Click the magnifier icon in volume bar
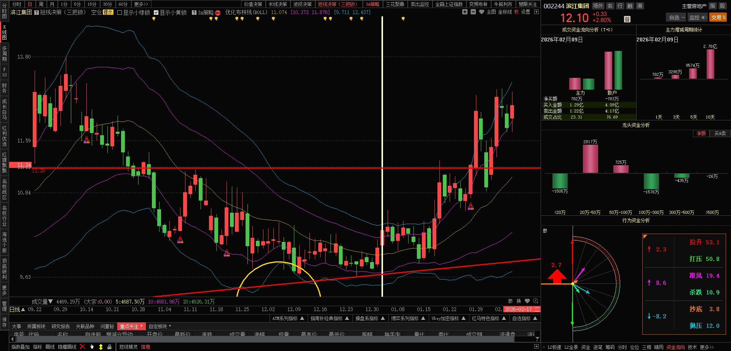 tap(536, 301)
